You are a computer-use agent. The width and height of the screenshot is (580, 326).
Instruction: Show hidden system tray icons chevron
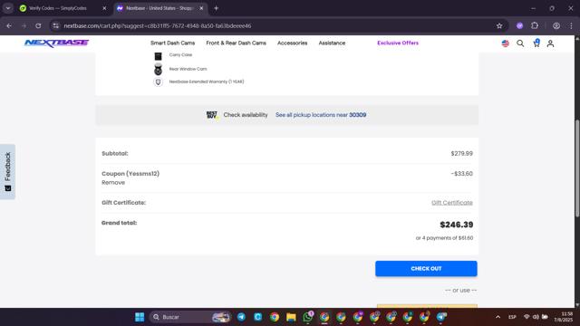click(498, 317)
